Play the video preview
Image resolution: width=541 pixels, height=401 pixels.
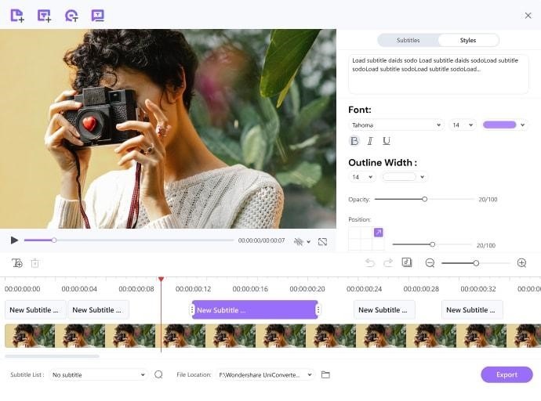[x=14, y=240]
